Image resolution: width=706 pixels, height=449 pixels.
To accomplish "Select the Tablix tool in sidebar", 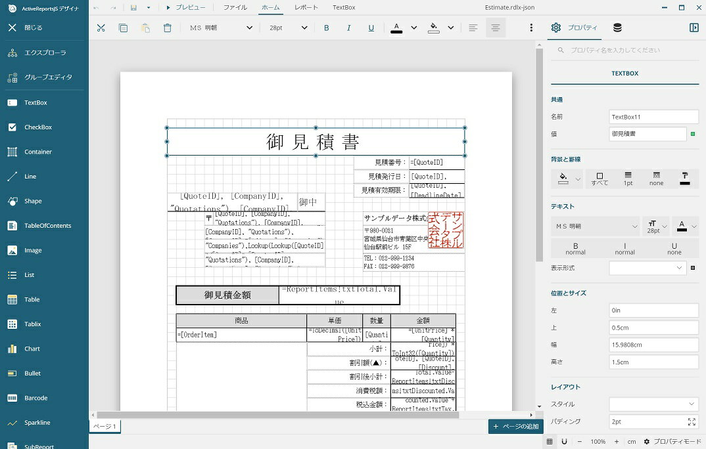I will coord(44,324).
